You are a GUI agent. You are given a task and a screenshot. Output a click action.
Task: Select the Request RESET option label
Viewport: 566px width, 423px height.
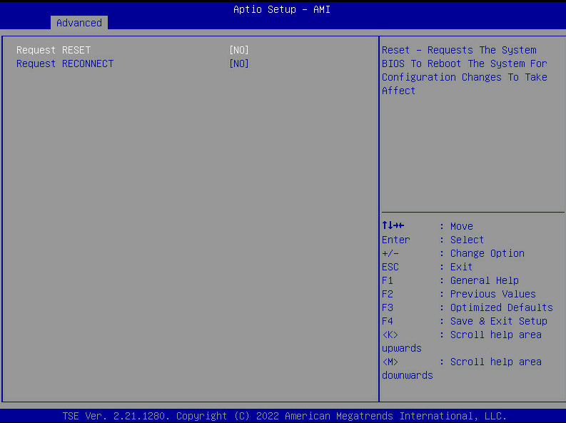[54, 50]
